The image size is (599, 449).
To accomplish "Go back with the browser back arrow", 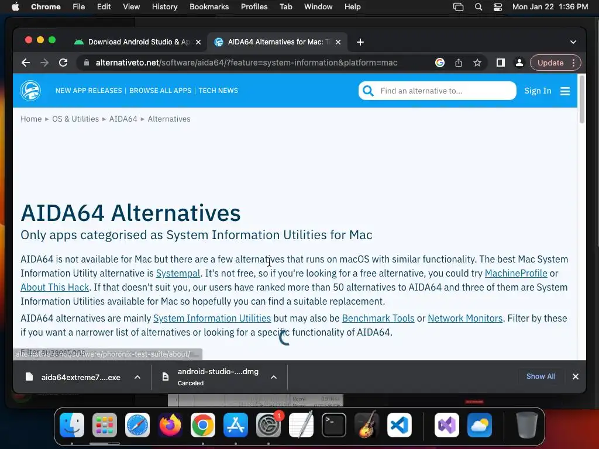I will point(26,63).
